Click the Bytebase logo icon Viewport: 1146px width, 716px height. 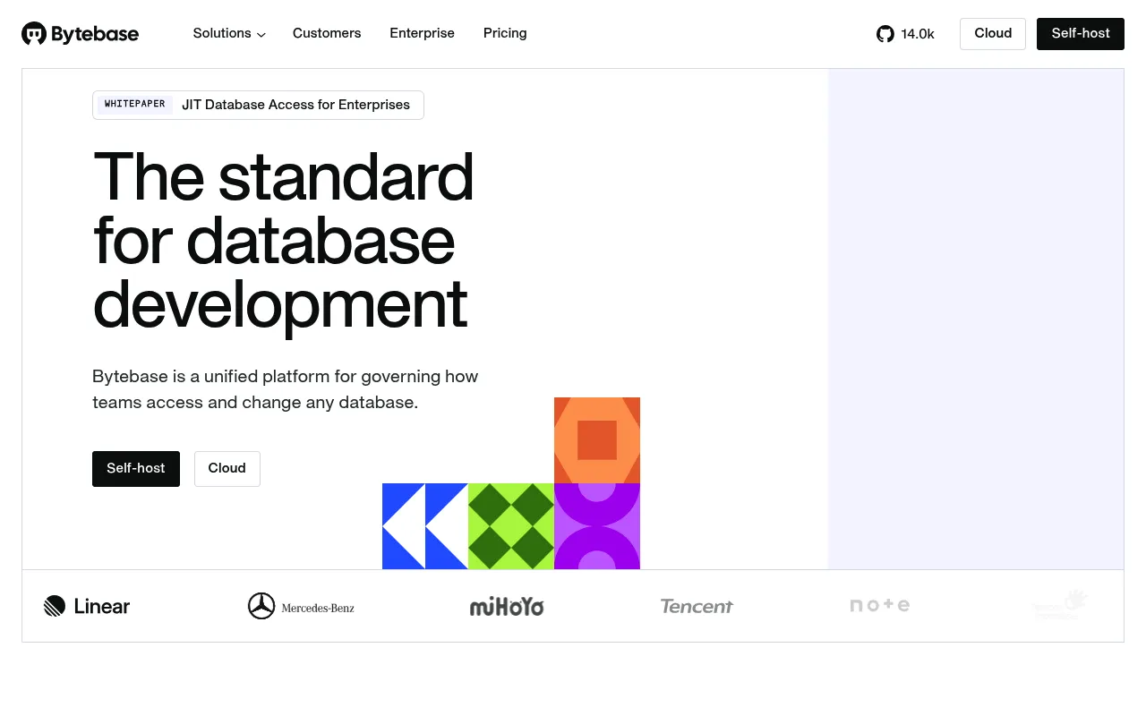click(34, 34)
